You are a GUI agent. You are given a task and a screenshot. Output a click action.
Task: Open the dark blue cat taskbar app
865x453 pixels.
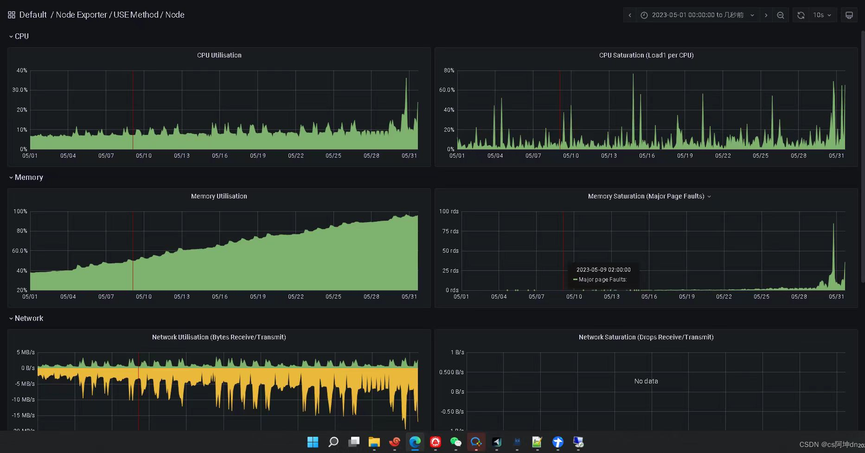(x=517, y=442)
